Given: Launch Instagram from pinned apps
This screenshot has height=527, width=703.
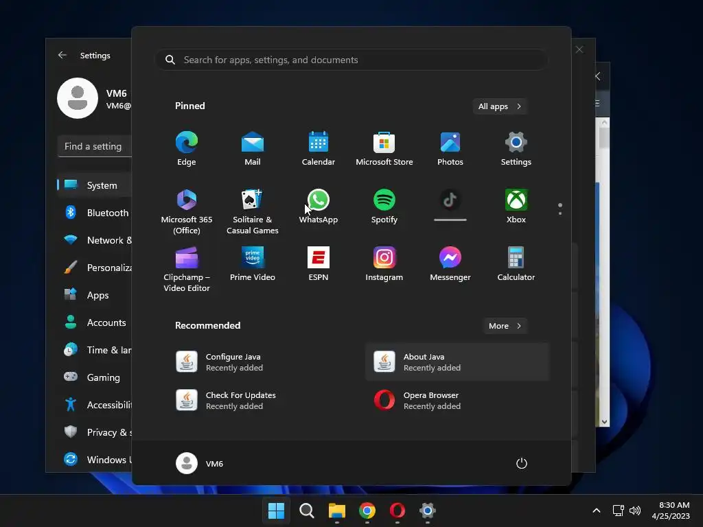Looking at the screenshot, I should point(384,264).
